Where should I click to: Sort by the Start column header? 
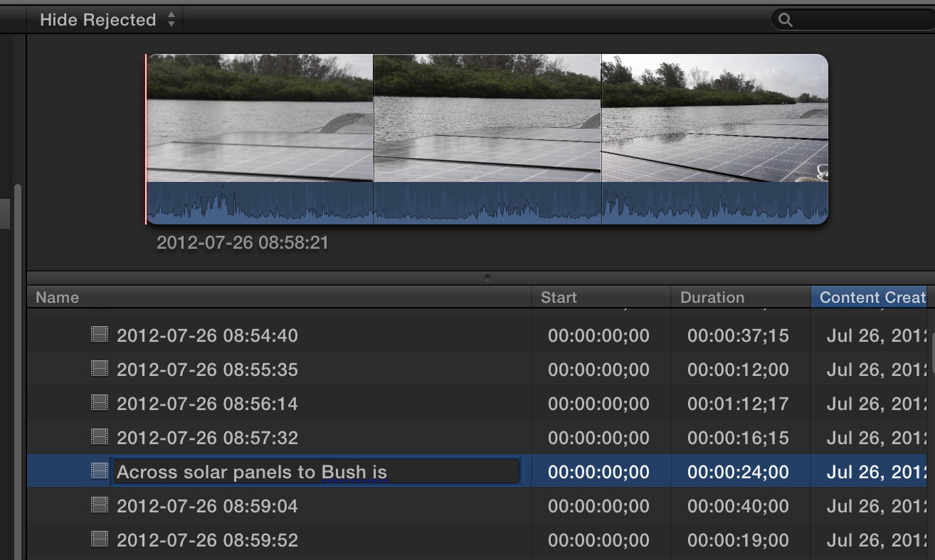(x=601, y=297)
